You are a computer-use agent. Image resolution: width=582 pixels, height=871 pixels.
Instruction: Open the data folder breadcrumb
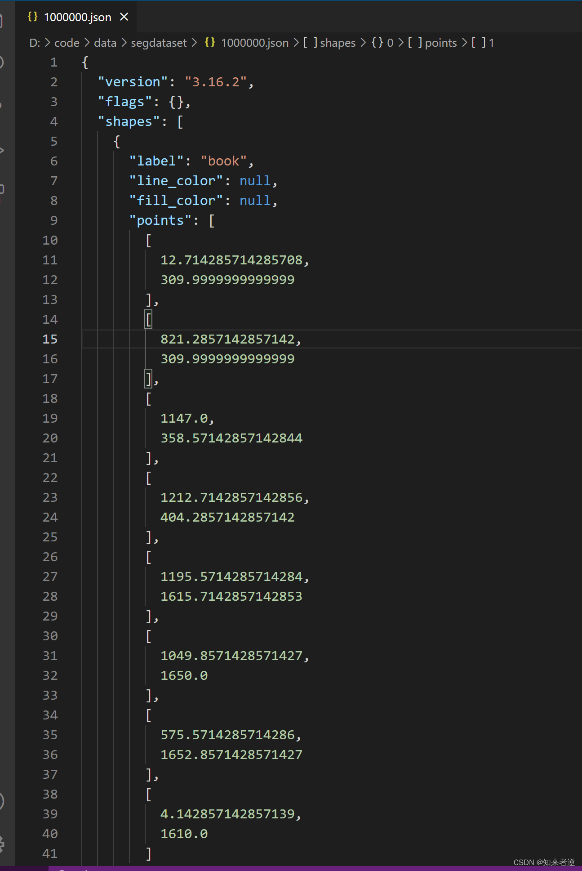[x=105, y=43]
